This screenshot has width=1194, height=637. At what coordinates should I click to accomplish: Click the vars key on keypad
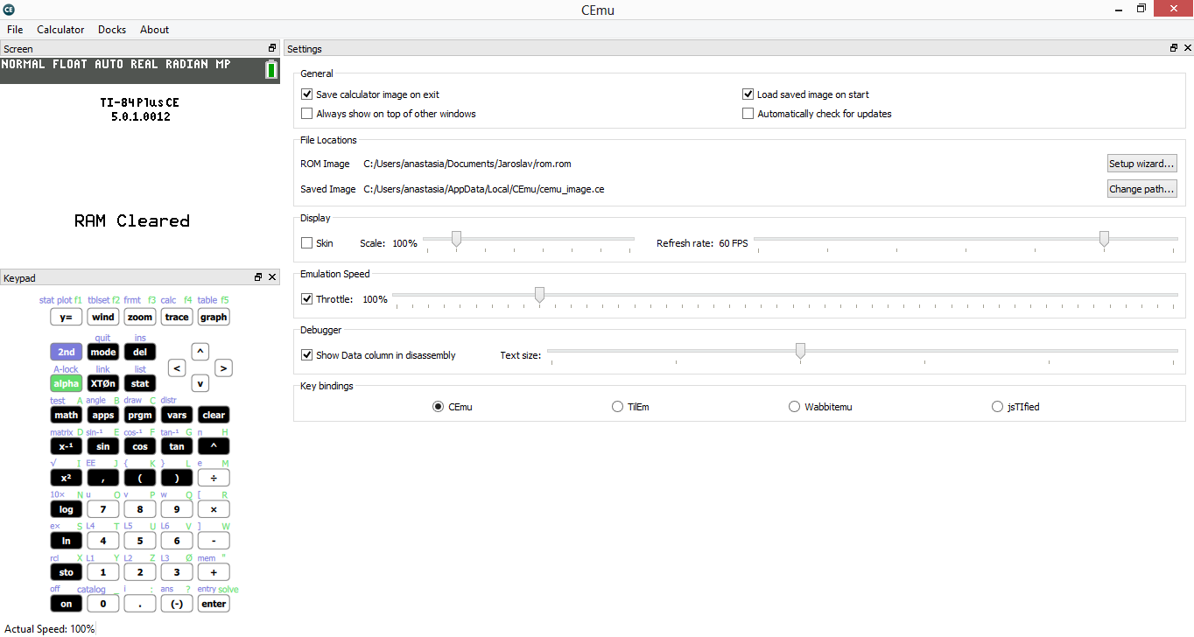pyautogui.click(x=177, y=415)
